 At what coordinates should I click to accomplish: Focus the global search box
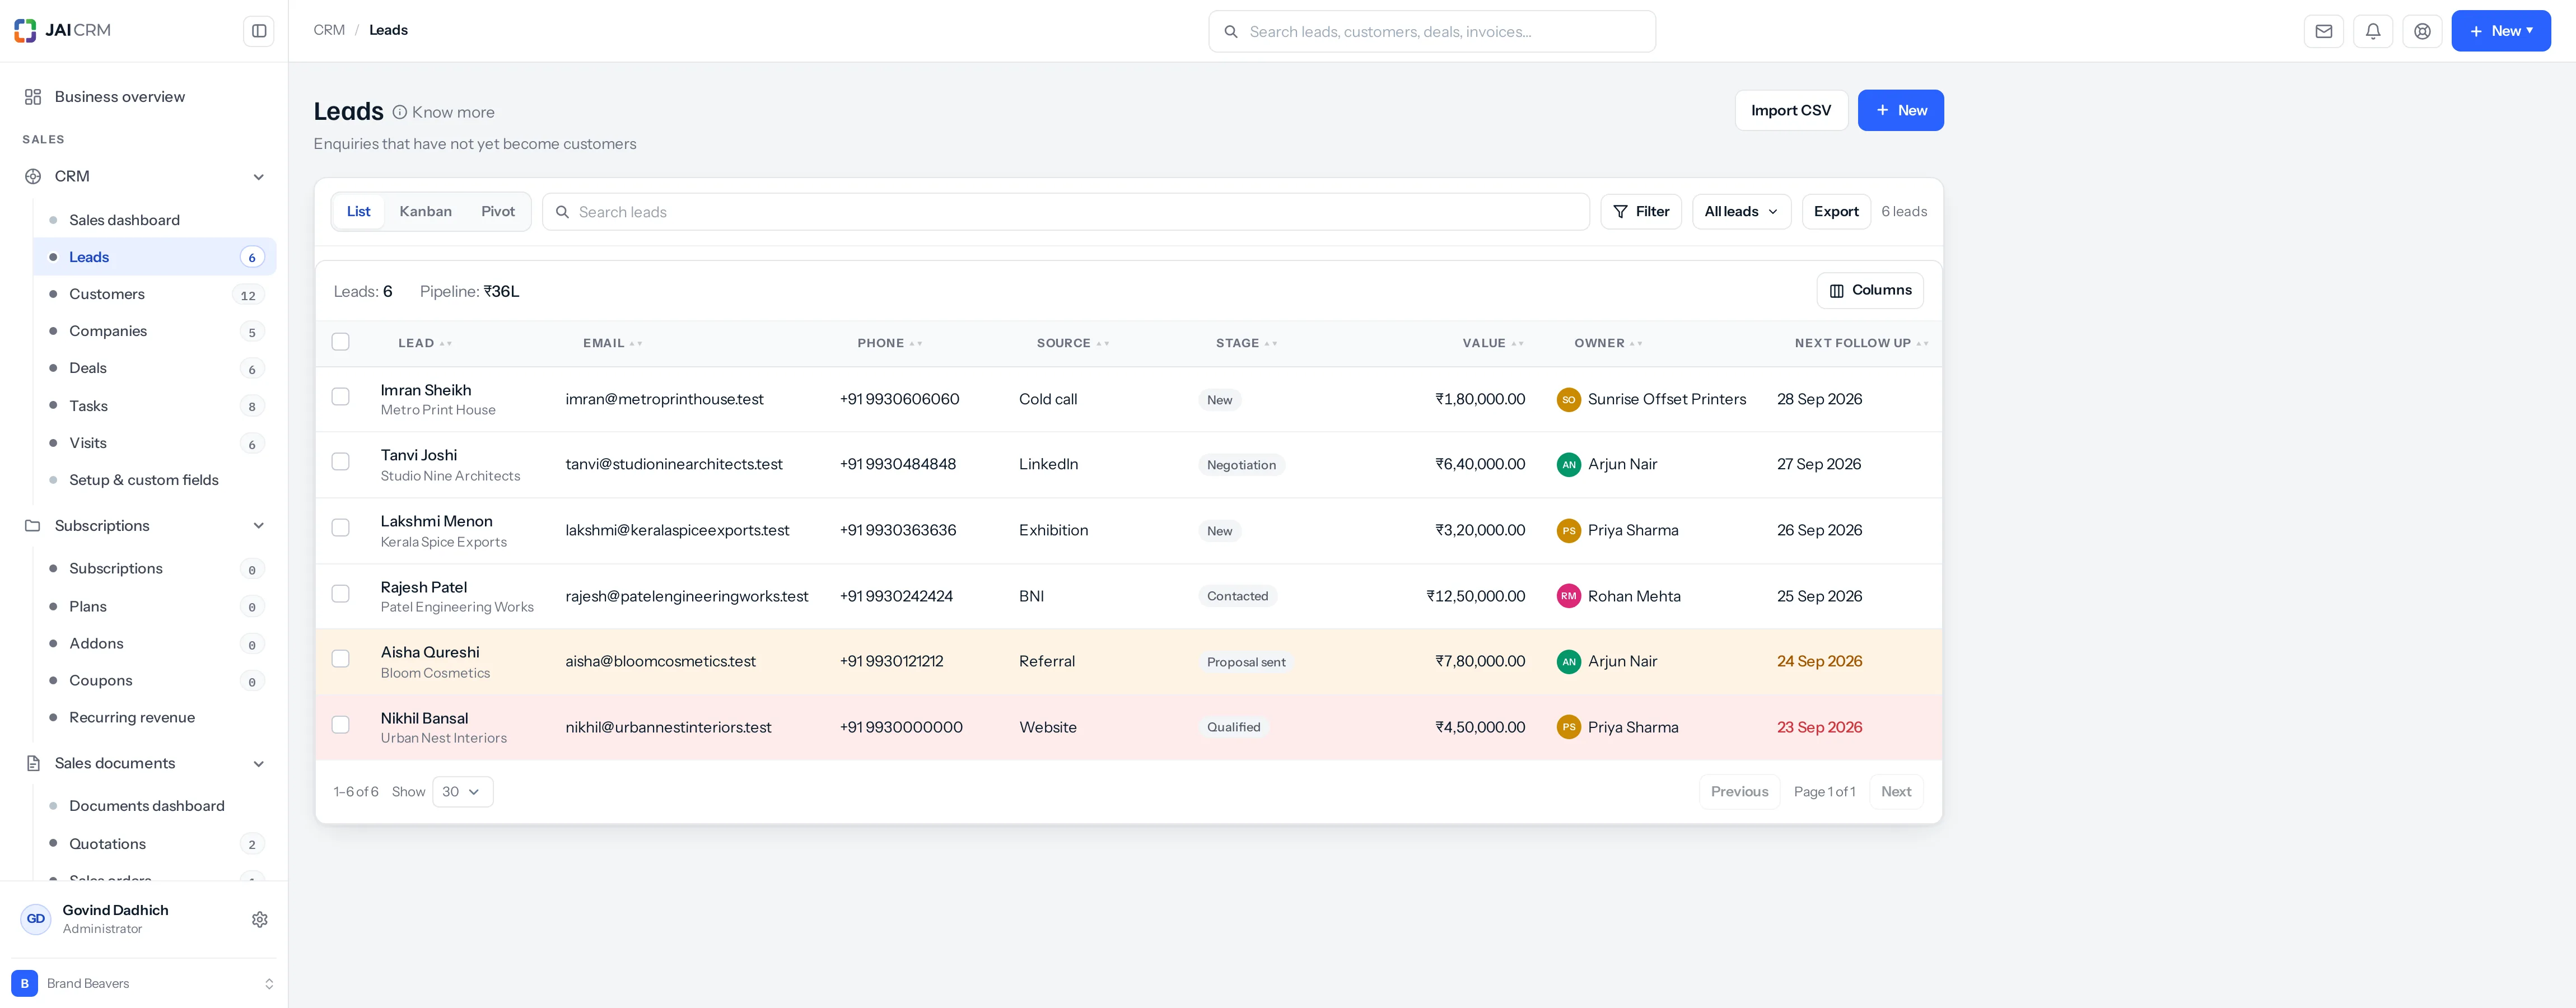pyautogui.click(x=1431, y=31)
